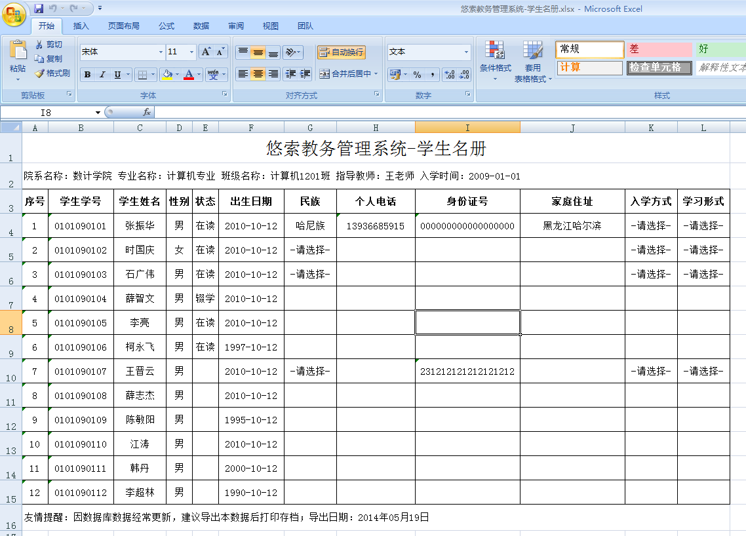Switch to the 视图 tab
The width and height of the screenshot is (746, 536).
[271, 26]
